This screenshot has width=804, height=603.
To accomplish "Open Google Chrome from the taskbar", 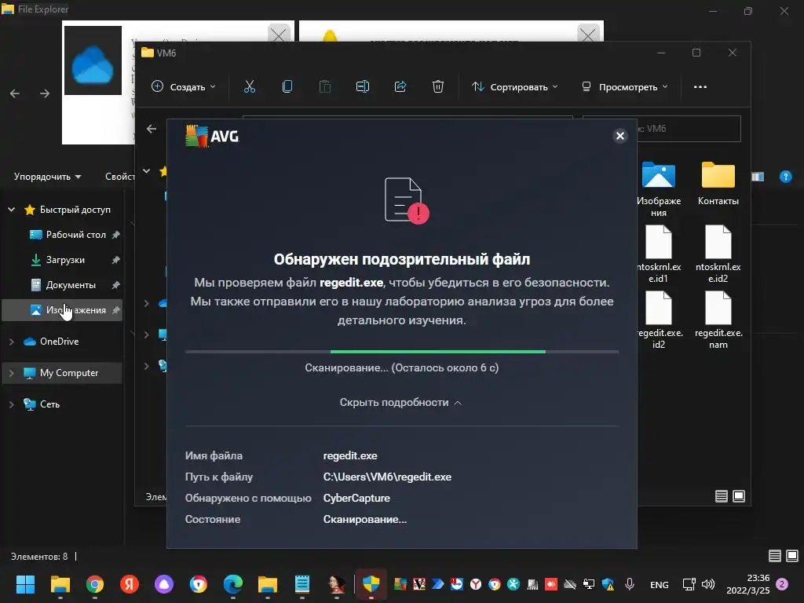I will (95, 584).
